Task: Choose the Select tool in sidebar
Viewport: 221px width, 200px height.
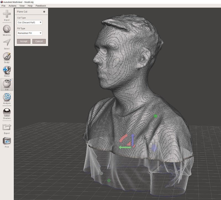Action: point(7,42)
